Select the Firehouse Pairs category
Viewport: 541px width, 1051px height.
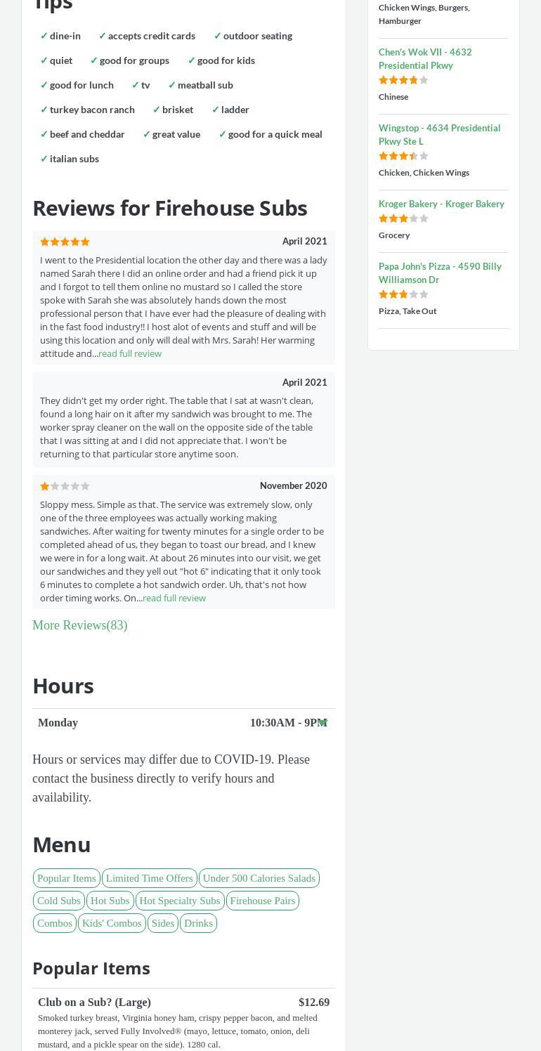(x=263, y=901)
